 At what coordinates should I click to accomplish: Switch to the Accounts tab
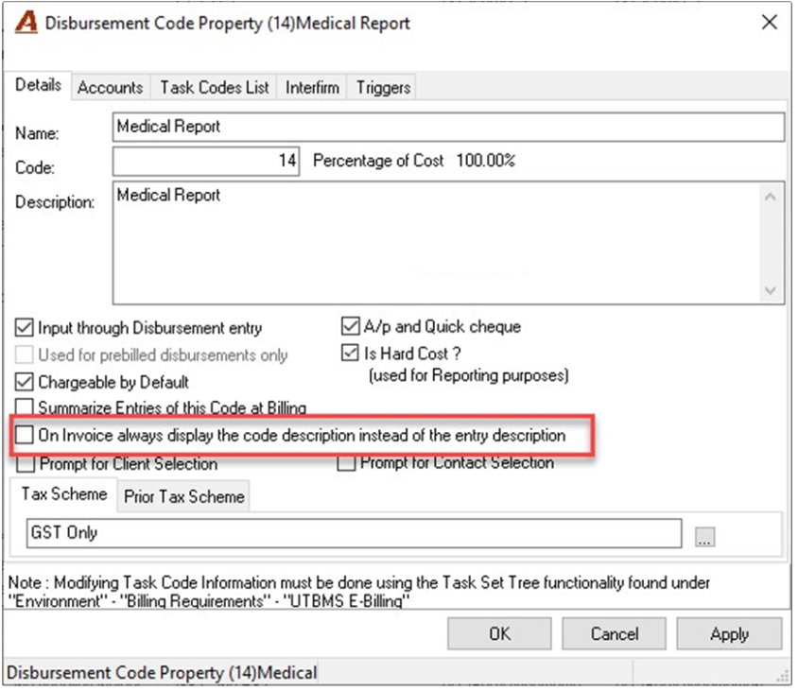pyautogui.click(x=111, y=88)
